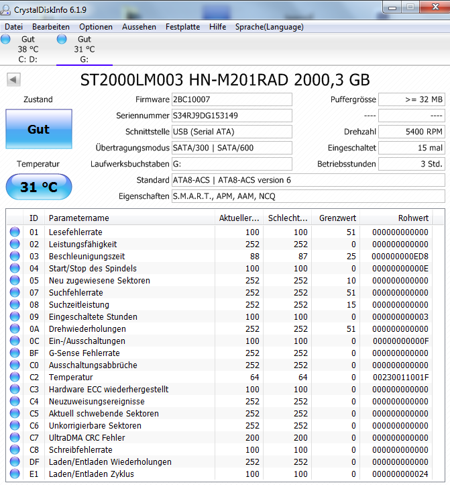The image size is (450, 485).
Task: Click the ID column header
Action: pyautogui.click(x=34, y=218)
